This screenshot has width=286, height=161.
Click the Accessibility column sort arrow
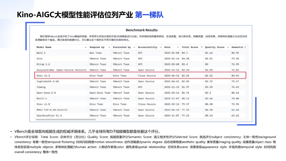coord(161,47)
